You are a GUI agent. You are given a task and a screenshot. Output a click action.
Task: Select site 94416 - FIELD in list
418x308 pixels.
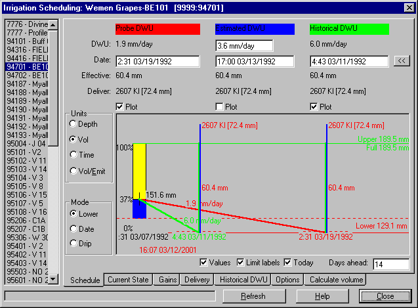27,58
